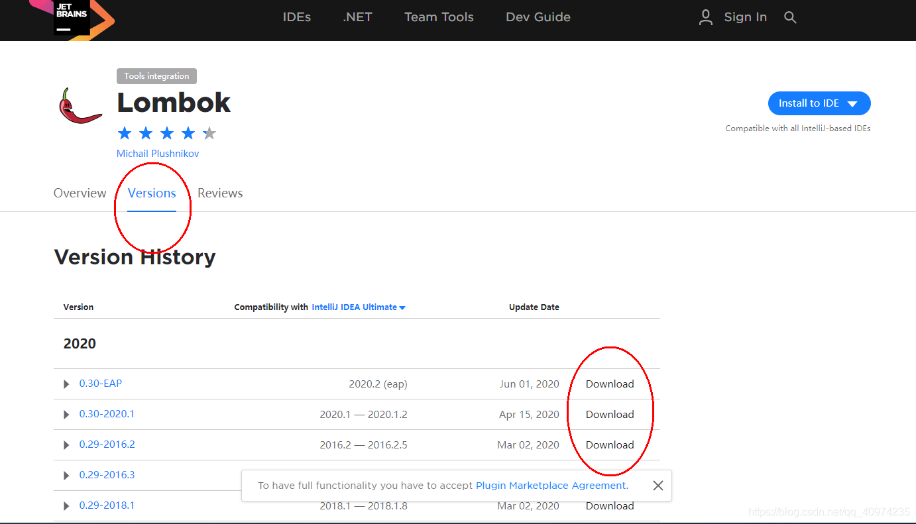Viewport: 916px width, 524px height.
Task: Open the Dev Guide menu
Action: click(538, 17)
